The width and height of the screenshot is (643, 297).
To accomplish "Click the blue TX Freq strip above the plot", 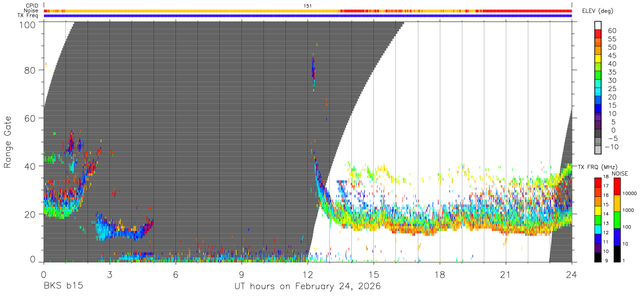I will coord(308,16).
